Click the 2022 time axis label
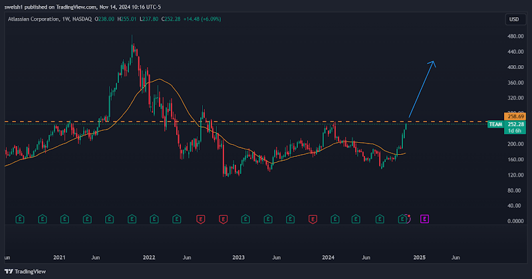 149,258
